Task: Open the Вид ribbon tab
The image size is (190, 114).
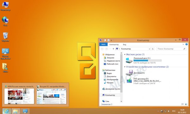Action: click(124, 44)
